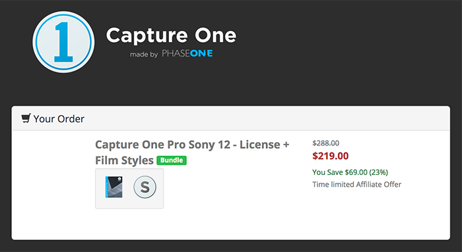This screenshot has height=252, width=462.
Task: Click the bundle contents image box
Action: tap(129, 189)
